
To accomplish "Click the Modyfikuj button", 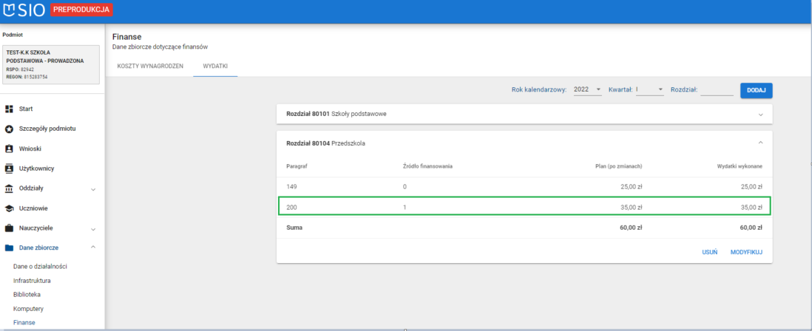I will pyautogui.click(x=746, y=252).
